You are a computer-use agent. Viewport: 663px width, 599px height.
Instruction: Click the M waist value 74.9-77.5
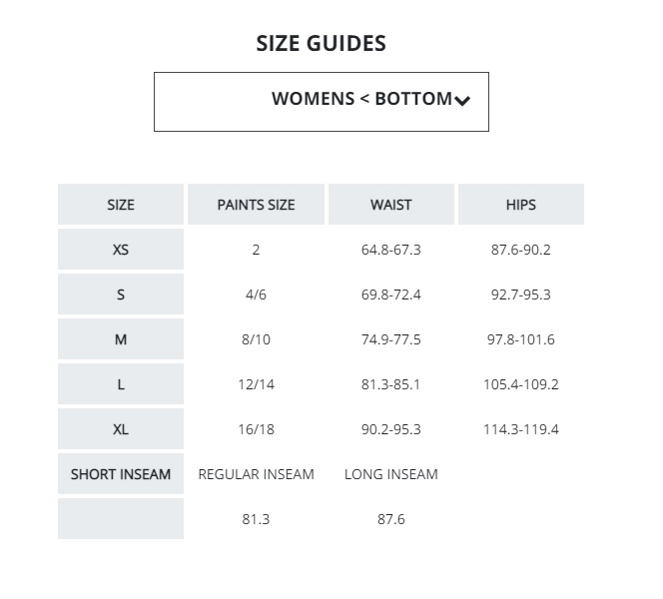(390, 339)
